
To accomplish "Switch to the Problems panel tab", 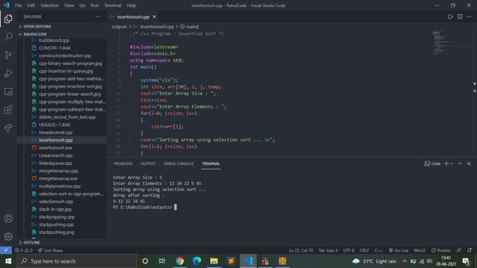I will point(123,164).
